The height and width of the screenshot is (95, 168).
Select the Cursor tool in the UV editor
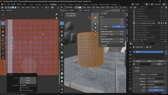point(3,19)
